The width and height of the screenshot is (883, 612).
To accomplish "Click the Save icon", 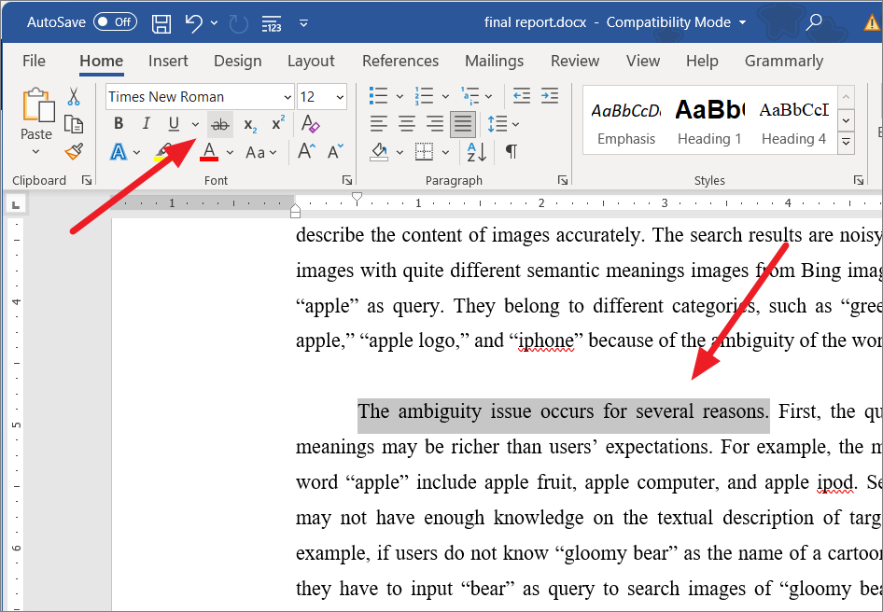I will (x=161, y=23).
